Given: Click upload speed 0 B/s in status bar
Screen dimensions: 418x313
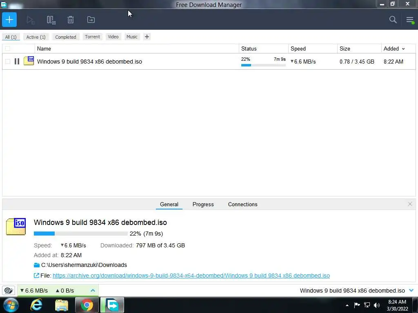Looking at the screenshot, I should (x=65, y=291).
